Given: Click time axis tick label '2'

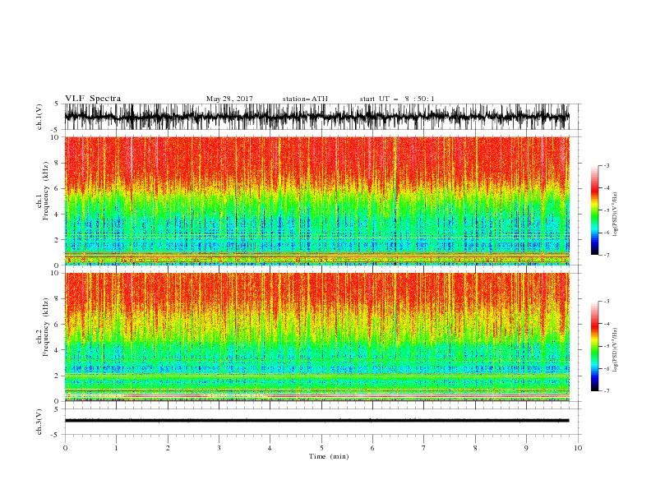Looking at the screenshot, I should (168, 448).
